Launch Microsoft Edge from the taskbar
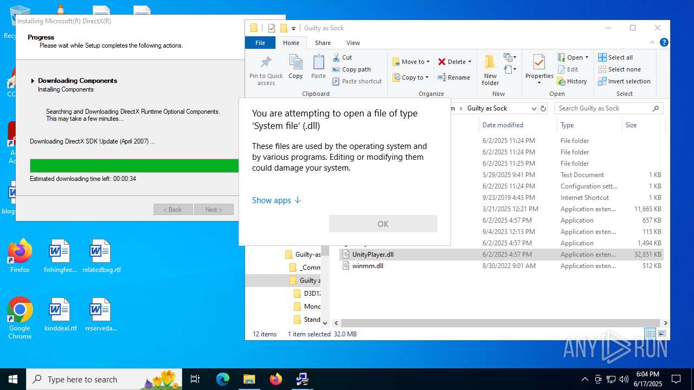 [223, 379]
